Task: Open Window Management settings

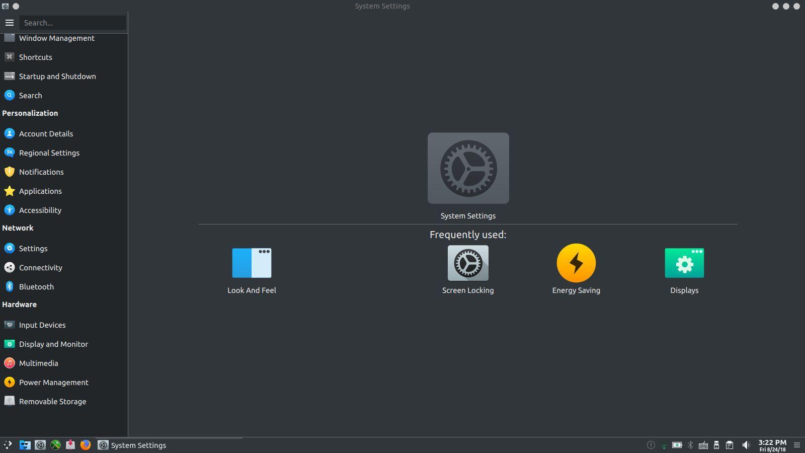Action: [x=64, y=38]
